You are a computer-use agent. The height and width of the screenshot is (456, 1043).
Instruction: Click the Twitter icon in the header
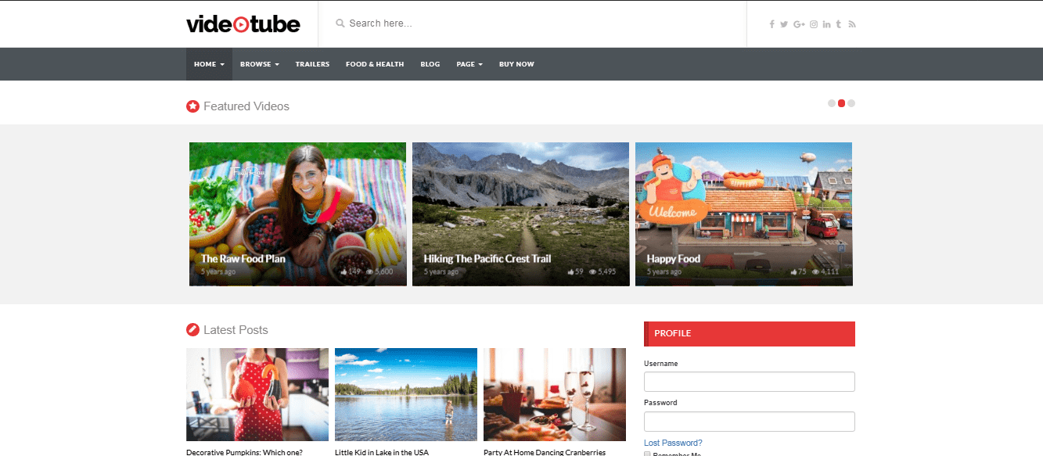(x=784, y=24)
